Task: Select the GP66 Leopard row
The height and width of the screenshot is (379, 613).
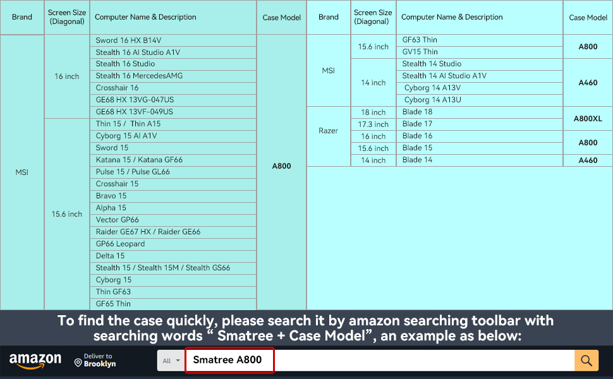Action: coord(173,244)
